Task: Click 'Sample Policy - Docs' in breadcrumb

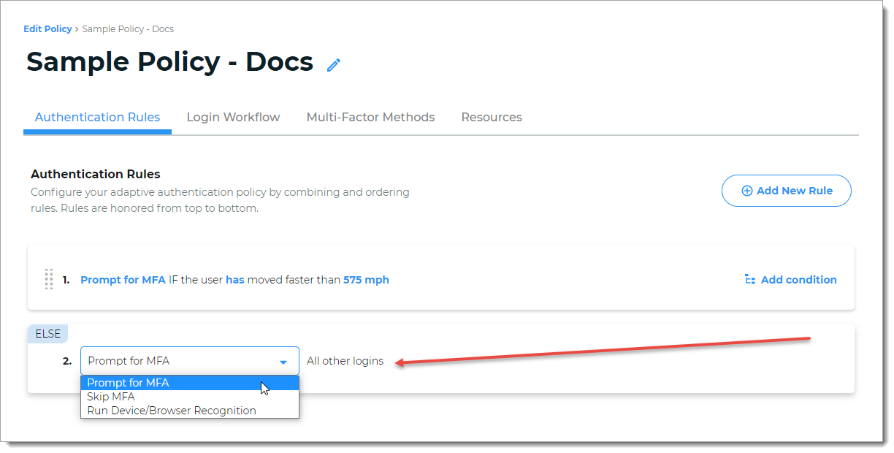Action: pos(128,29)
